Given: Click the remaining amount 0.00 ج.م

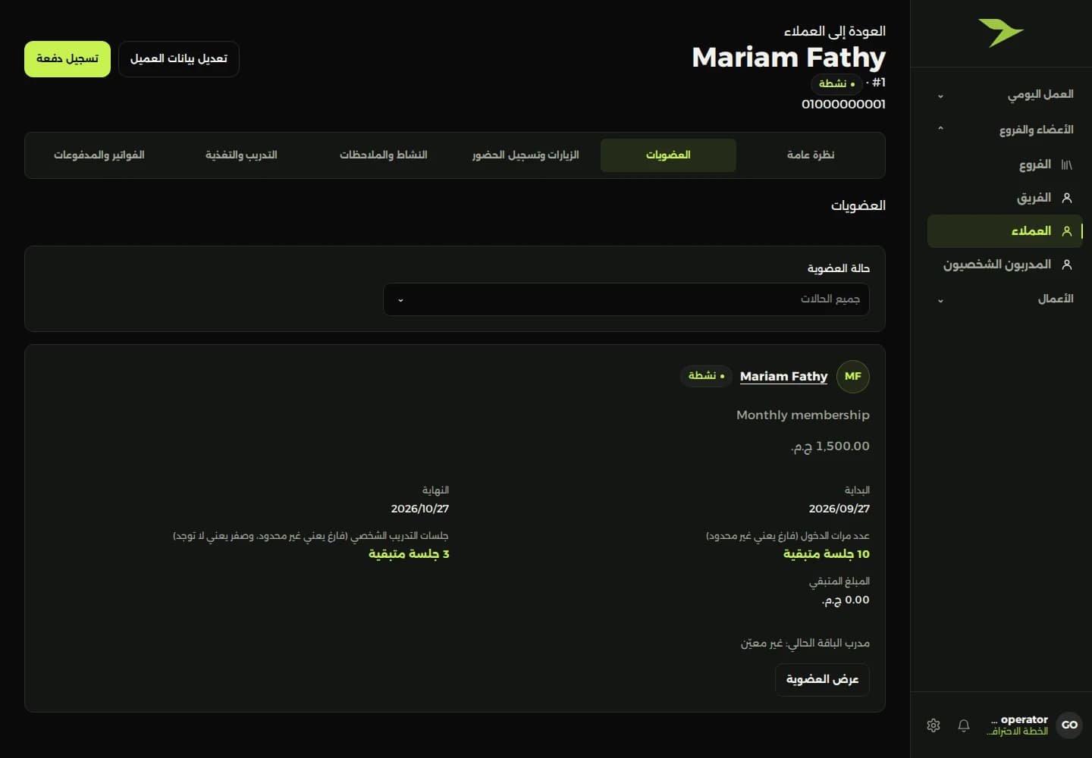Looking at the screenshot, I should [x=846, y=600].
